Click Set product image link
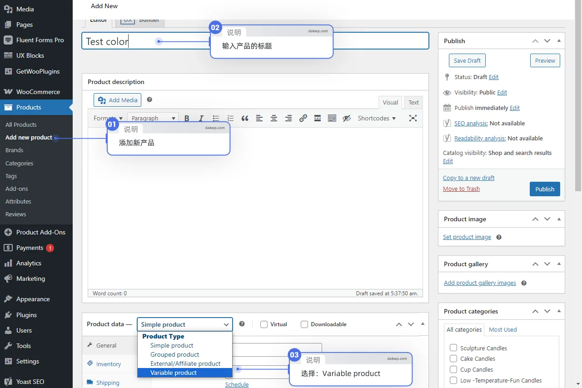The image size is (582, 388). click(467, 237)
